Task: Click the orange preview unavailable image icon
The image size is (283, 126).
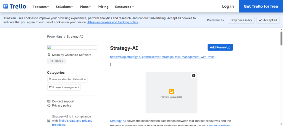Action: (x=171, y=91)
